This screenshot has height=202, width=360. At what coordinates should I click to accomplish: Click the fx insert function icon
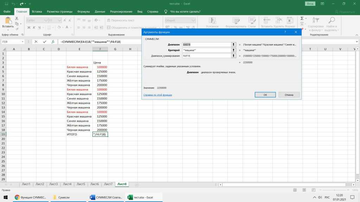pyautogui.click(x=53, y=42)
